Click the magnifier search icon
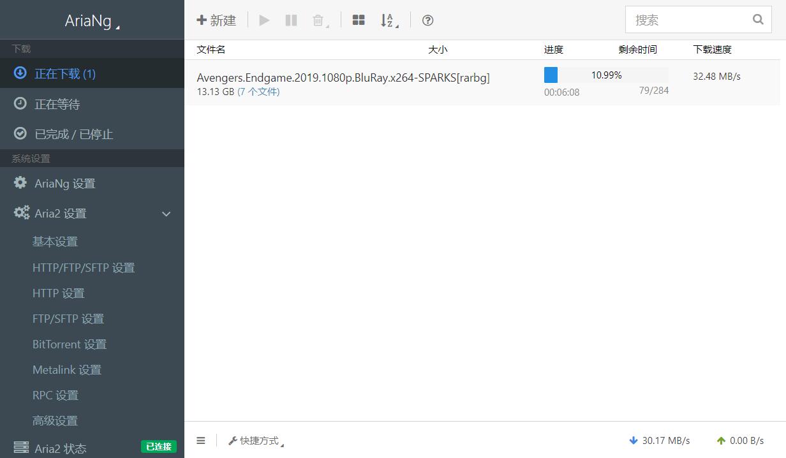Screen dimensions: 786x458 [758, 20]
